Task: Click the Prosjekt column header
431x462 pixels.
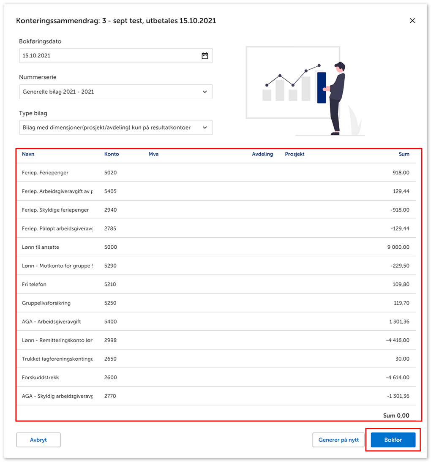Action: [295, 154]
